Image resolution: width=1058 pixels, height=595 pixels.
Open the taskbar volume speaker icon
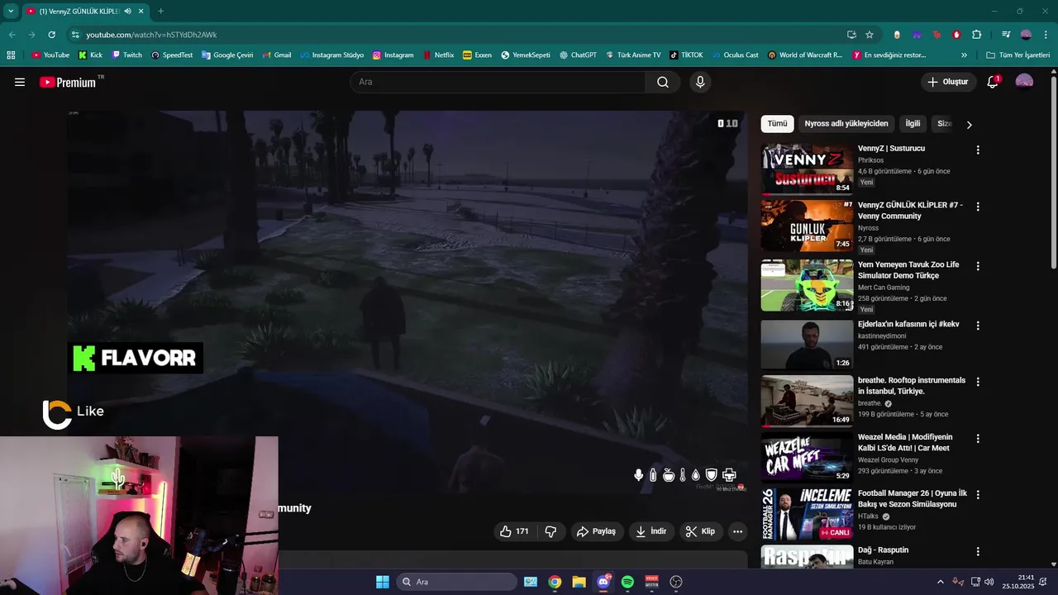click(x=989, y=582)
